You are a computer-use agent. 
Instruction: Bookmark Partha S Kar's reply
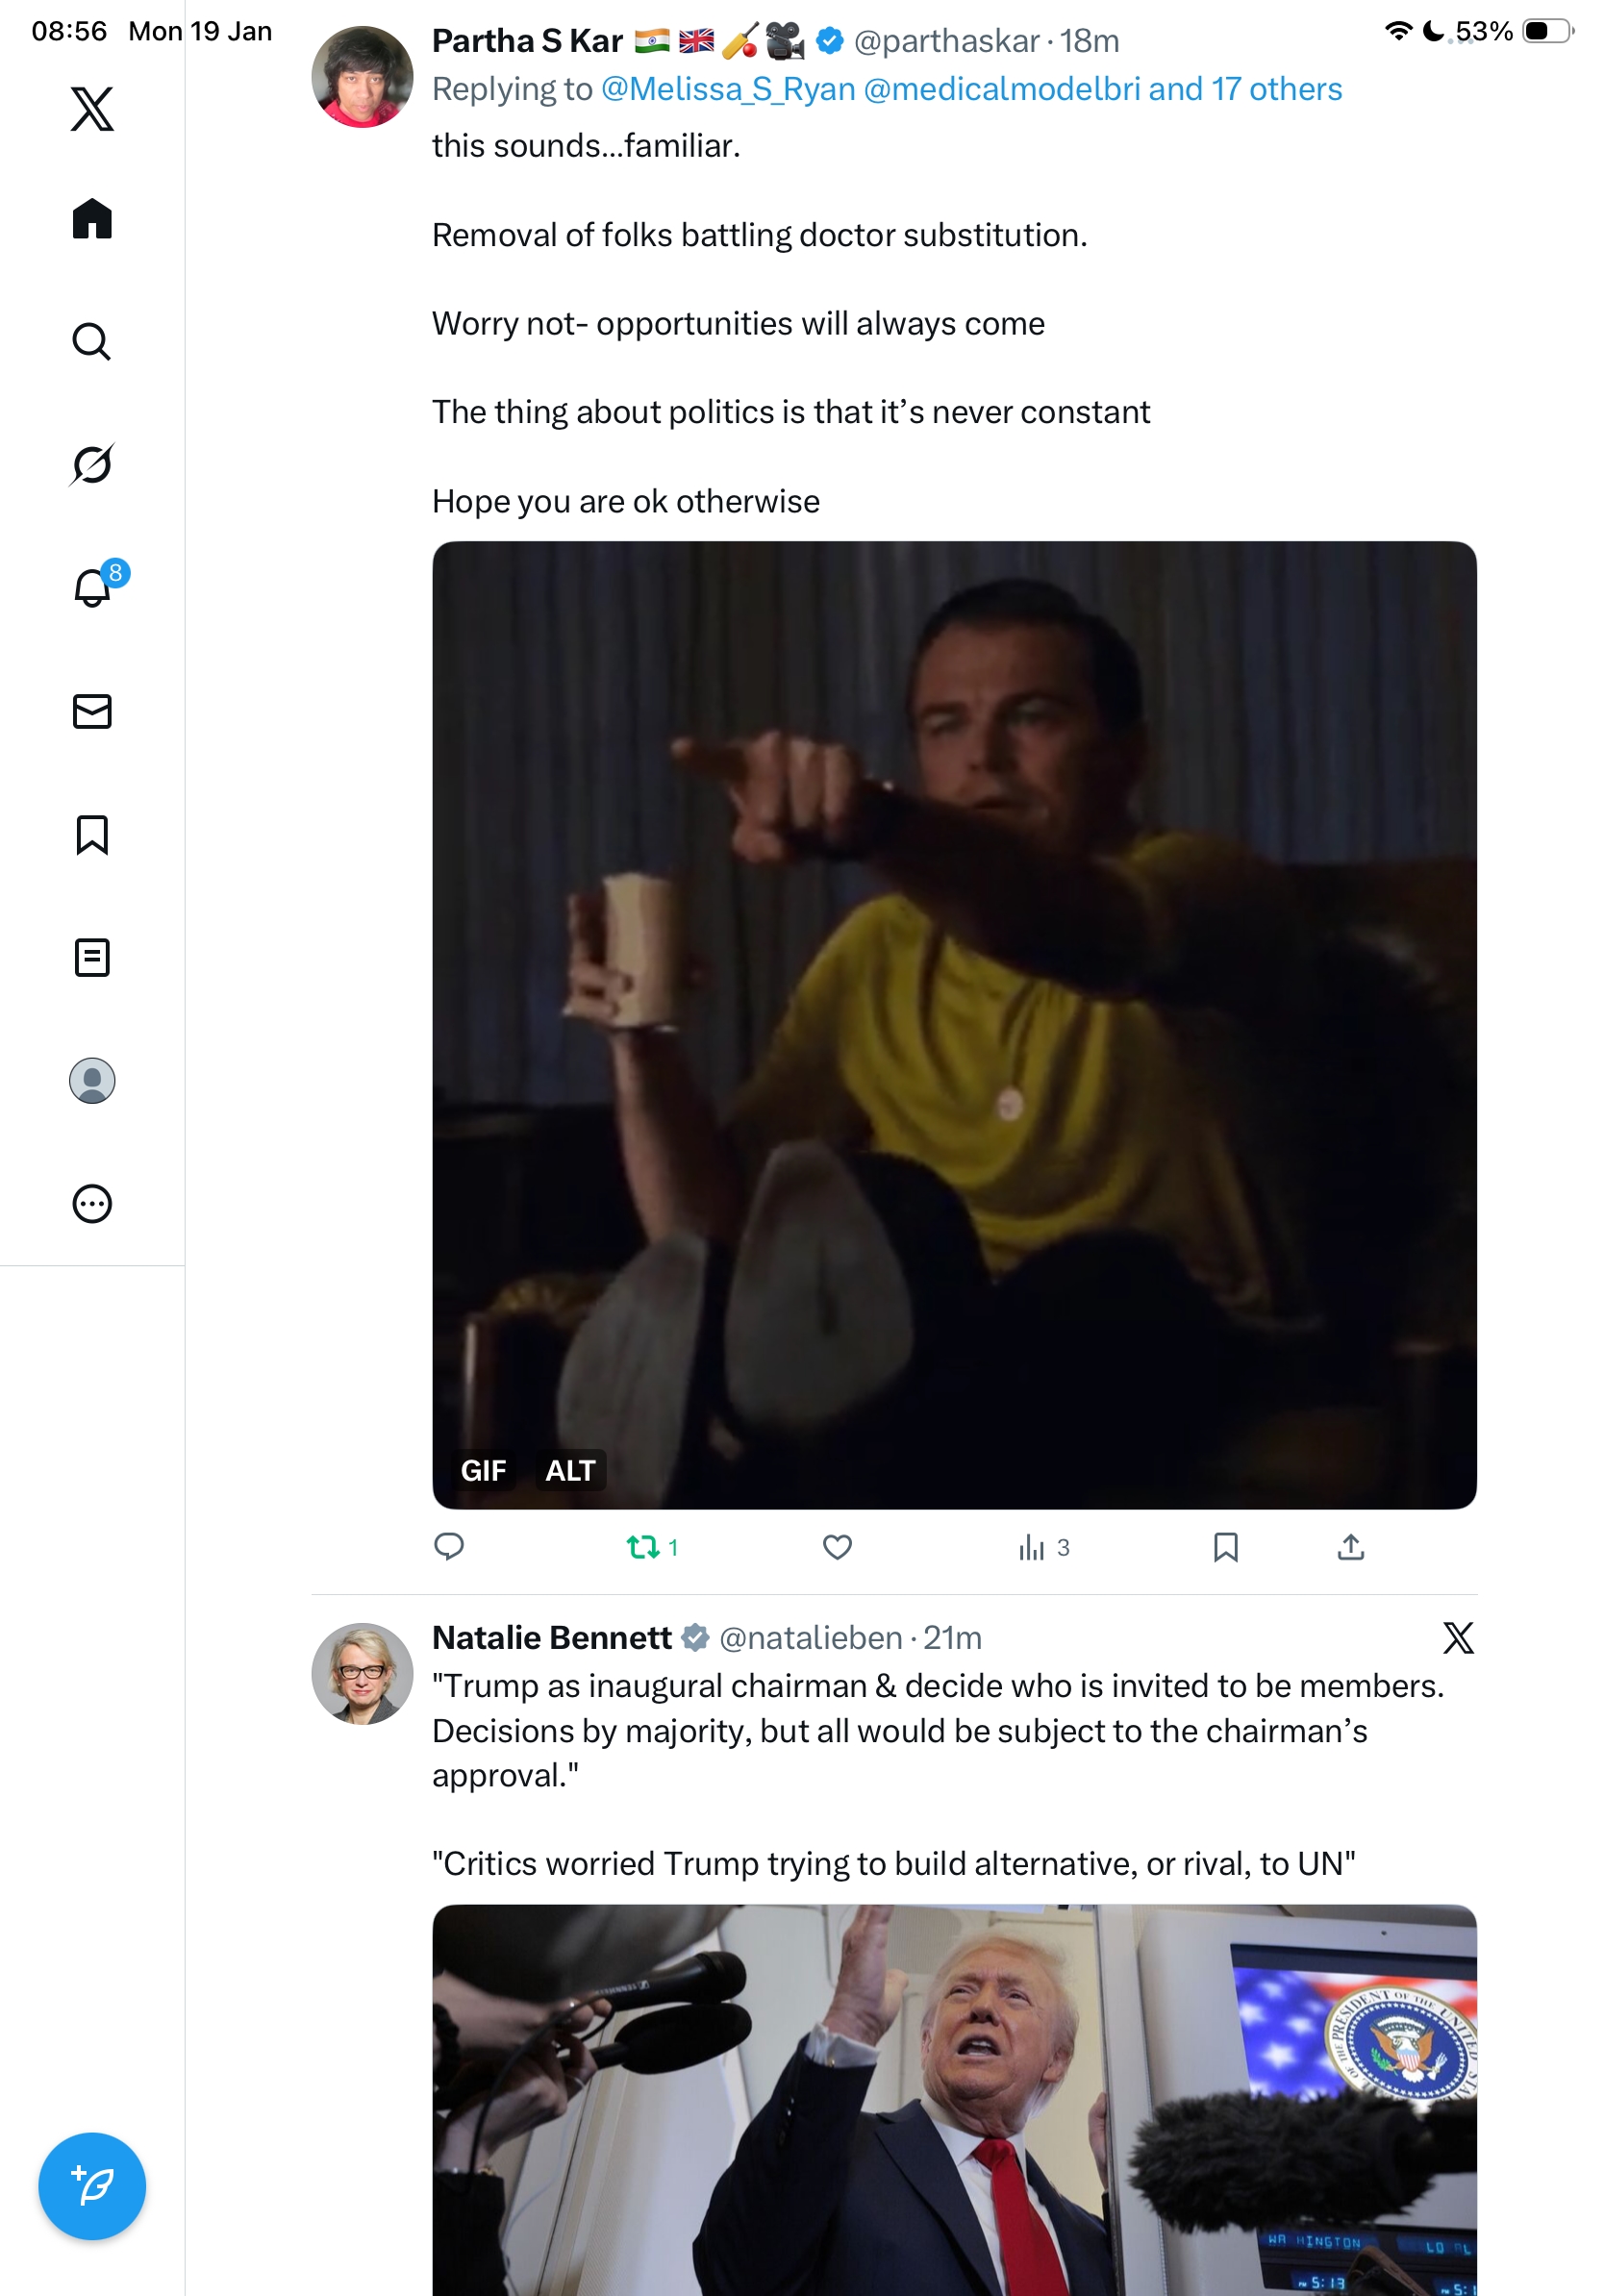pyautogui.click(x=1225, y=1547)
